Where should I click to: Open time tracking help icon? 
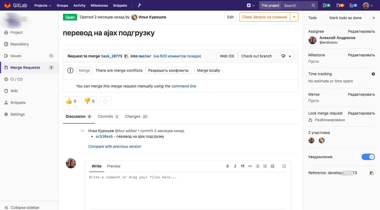[x=373, y=74]
